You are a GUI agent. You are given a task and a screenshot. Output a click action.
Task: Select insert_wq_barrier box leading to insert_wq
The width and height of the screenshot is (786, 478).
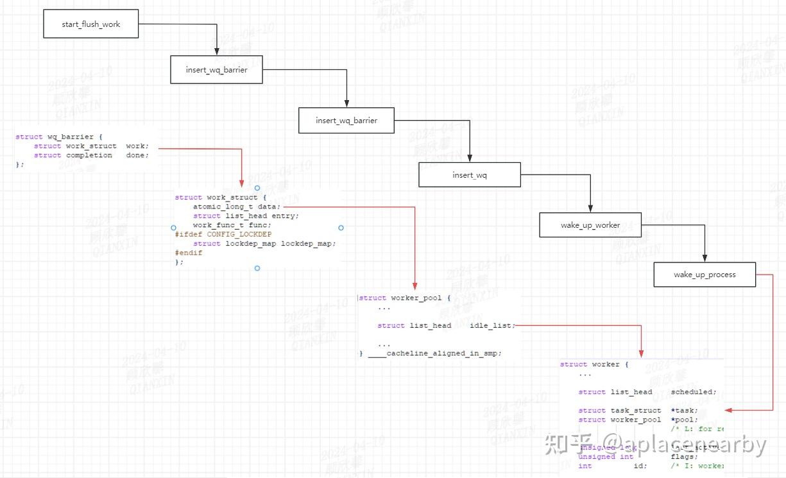click(346, 120)
